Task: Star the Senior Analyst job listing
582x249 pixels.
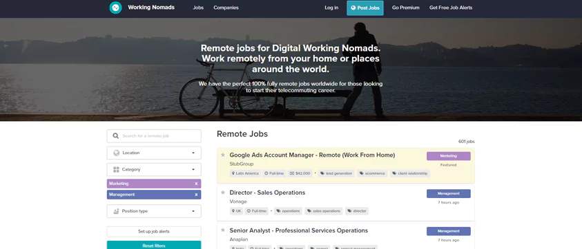Action: [223, 230]
